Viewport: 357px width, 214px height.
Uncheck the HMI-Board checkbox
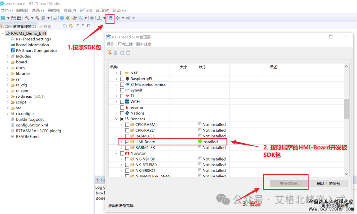tap(127, 142)
